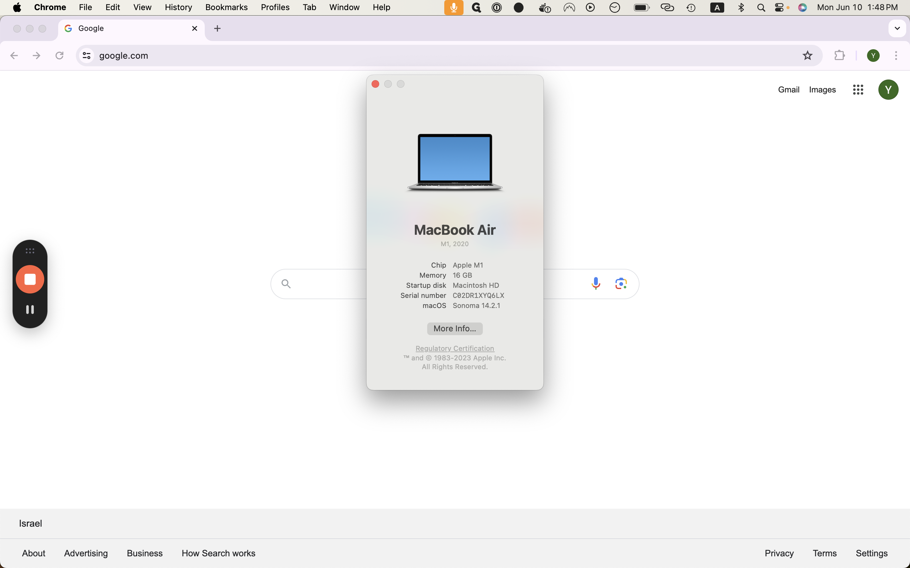Screen dimensions: 910x568
Task: Open the View menu
Action: click(142, 8)
